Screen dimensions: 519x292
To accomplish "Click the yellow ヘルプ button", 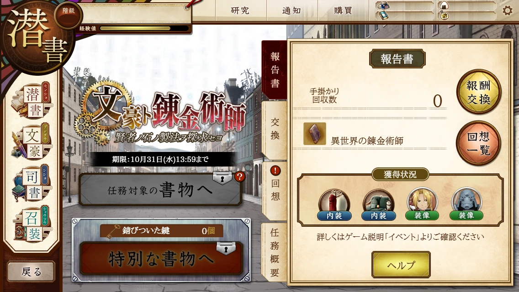I will click(x=401, y=265).
